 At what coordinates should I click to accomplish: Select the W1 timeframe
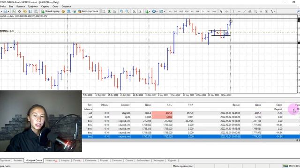[x=209, y=11]
